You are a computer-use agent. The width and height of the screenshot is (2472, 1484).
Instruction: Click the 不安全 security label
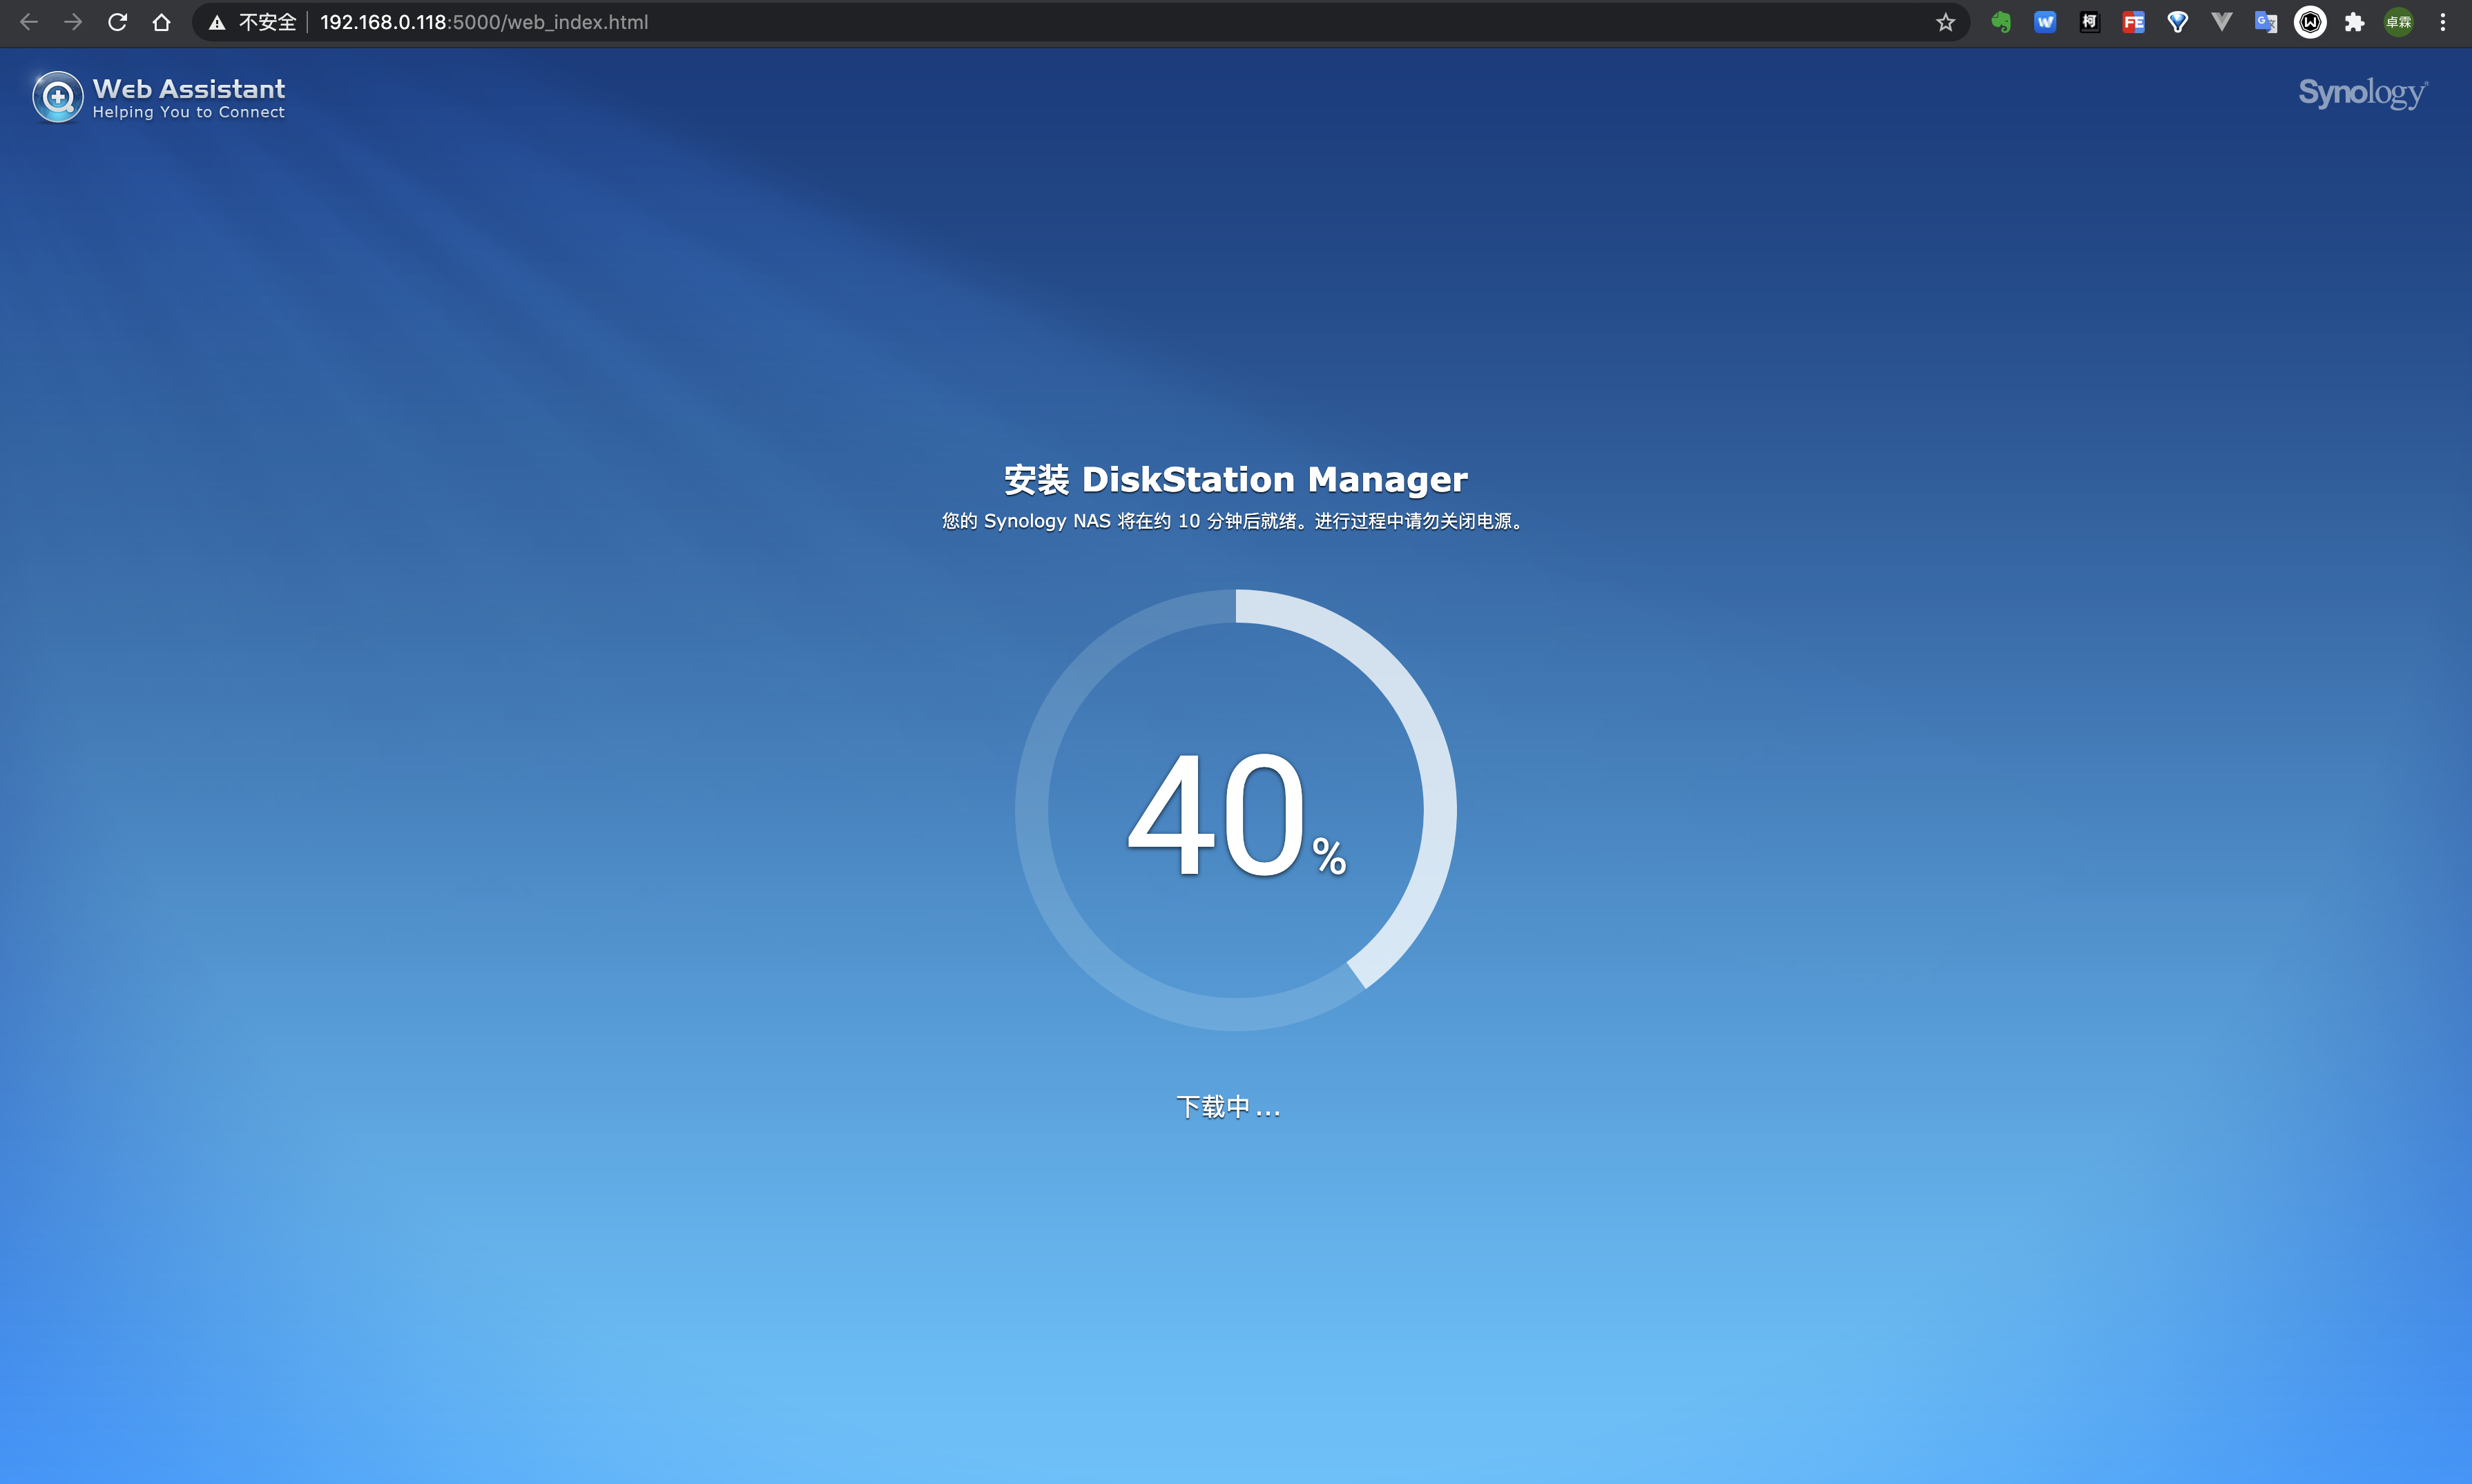[267, 22]
